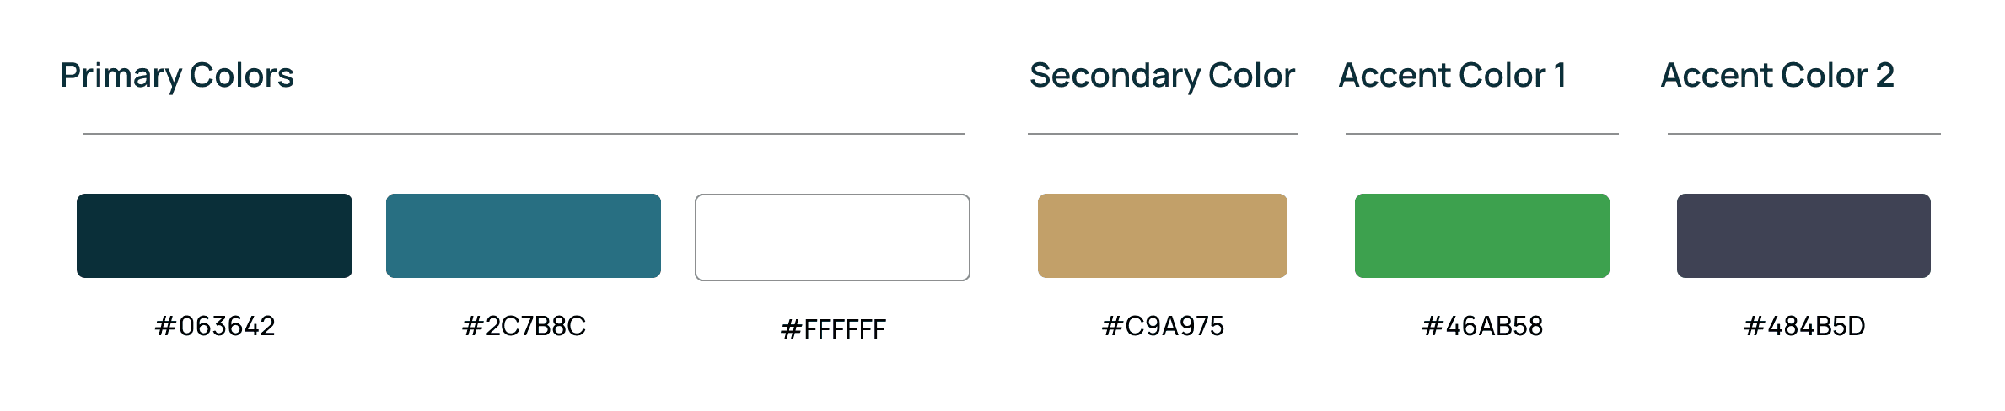Viewport: 2005px width, 411px height.
Task: Select the medium teal #2C7B8C swatch
Action: click(523, 236)
